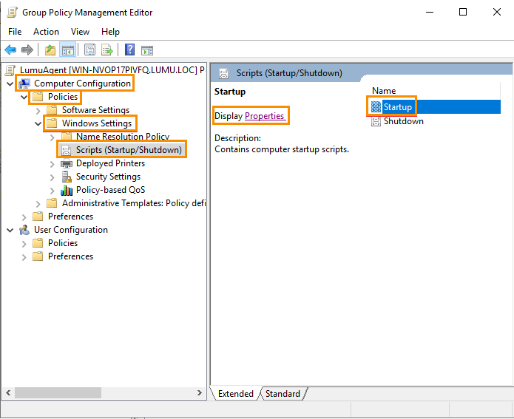Expand Preferences under Computer Configuration
The image size is (514, 419).
tap(24, 217)
